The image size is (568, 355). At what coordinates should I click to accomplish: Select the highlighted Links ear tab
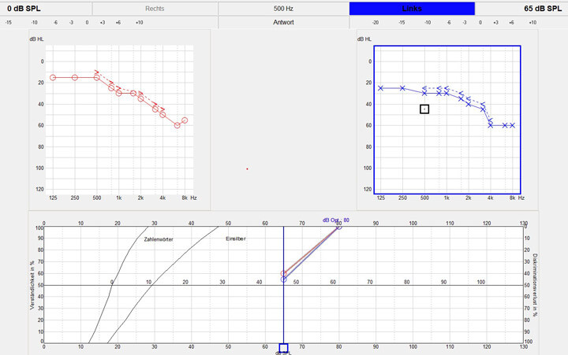point(412,8)
